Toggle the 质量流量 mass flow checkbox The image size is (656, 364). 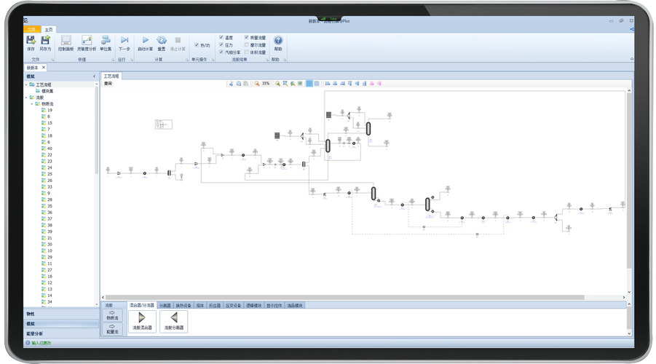coord(246,38)
